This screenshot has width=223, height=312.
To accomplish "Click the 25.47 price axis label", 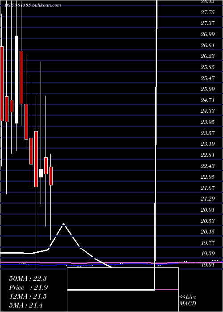I will click(x=207, y=78).
